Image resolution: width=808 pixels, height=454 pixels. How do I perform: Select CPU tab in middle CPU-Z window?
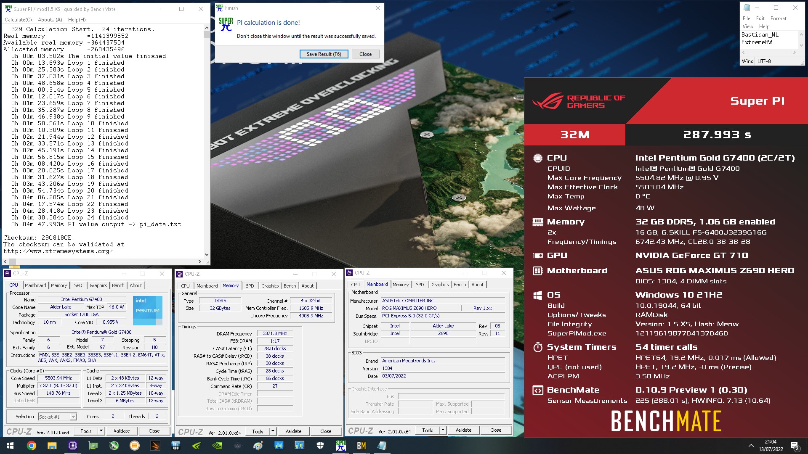[185, 286]
